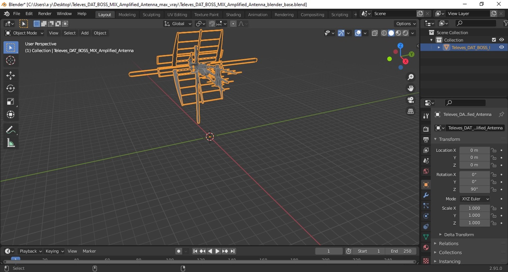Open the Add menu in viewport
This screenshot has width=508, height=272.
pos(85,33)
